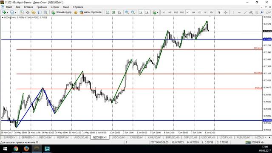
Task: Open the Windows Start menu
Action: click(x=5, y=149)
